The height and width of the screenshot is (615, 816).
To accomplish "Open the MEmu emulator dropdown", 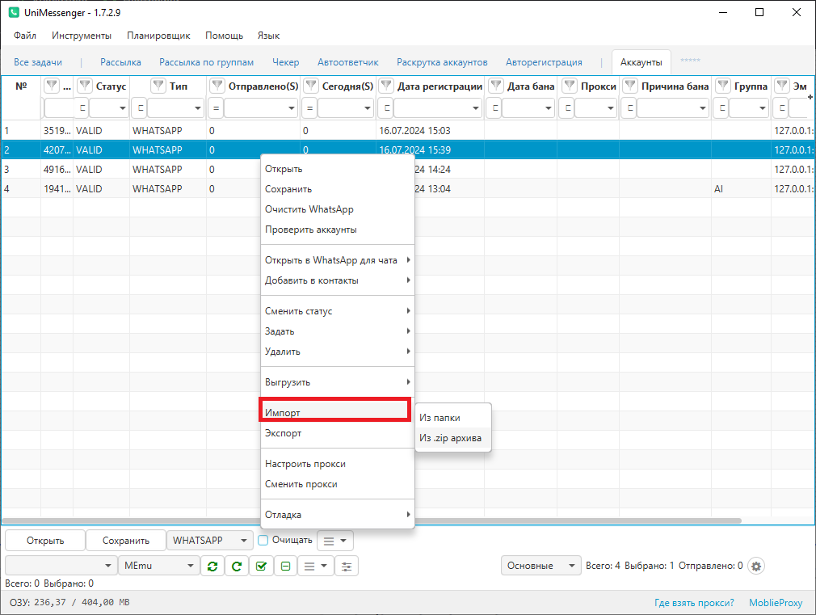I will [x=158, y=567].
